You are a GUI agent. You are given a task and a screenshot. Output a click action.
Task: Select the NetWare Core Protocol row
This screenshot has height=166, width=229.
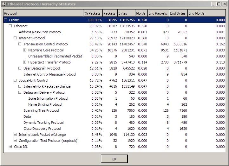coord(115,50)
